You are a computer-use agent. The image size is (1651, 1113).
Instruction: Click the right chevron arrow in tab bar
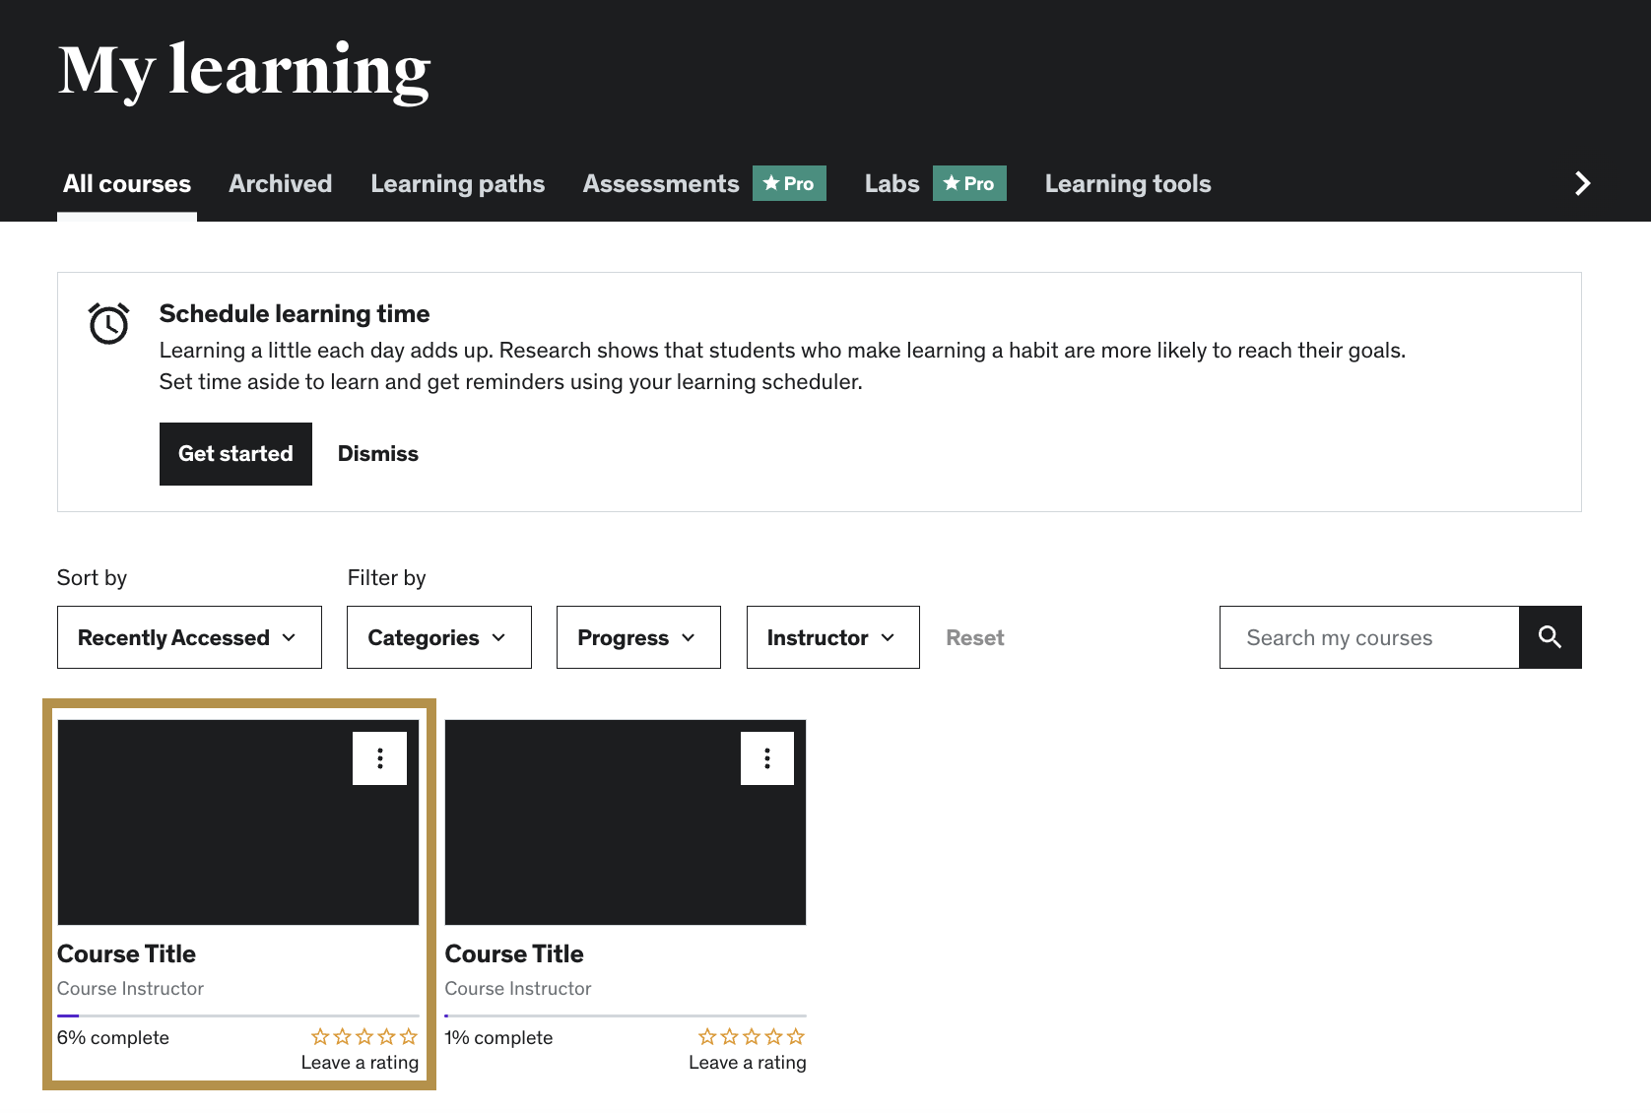[x=1582, y=184]
